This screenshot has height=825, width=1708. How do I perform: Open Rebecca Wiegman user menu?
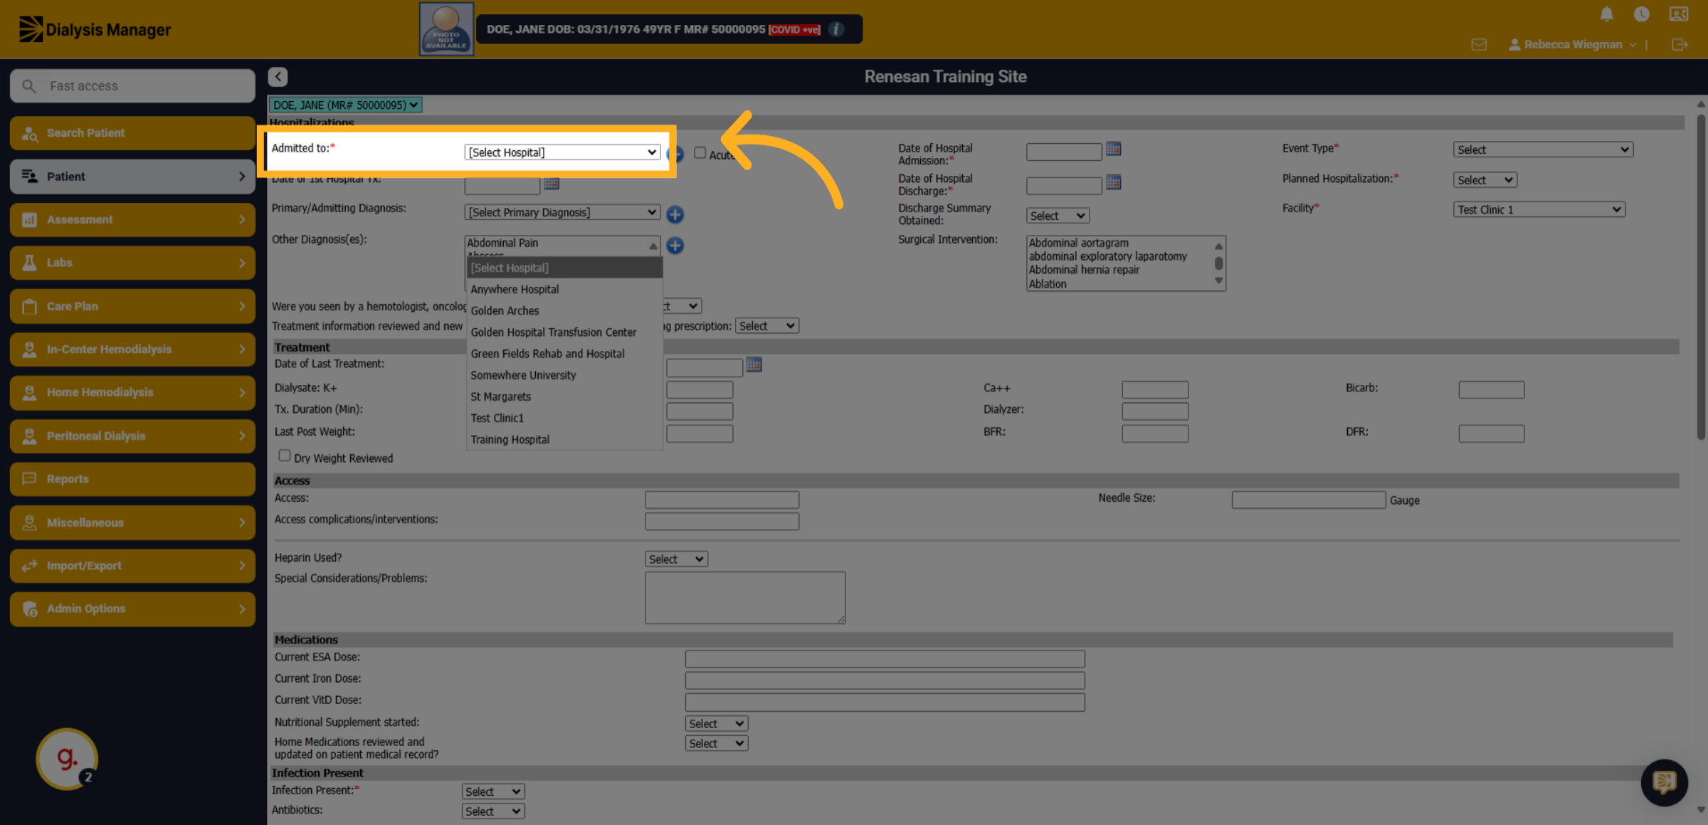(x=1572, y=44)
